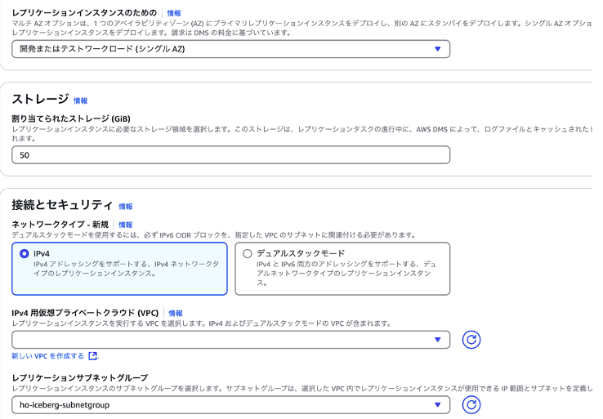Click the IPv4 アドレッシングをサポートする description text
The image size is (603, 419).
point(126,269)
